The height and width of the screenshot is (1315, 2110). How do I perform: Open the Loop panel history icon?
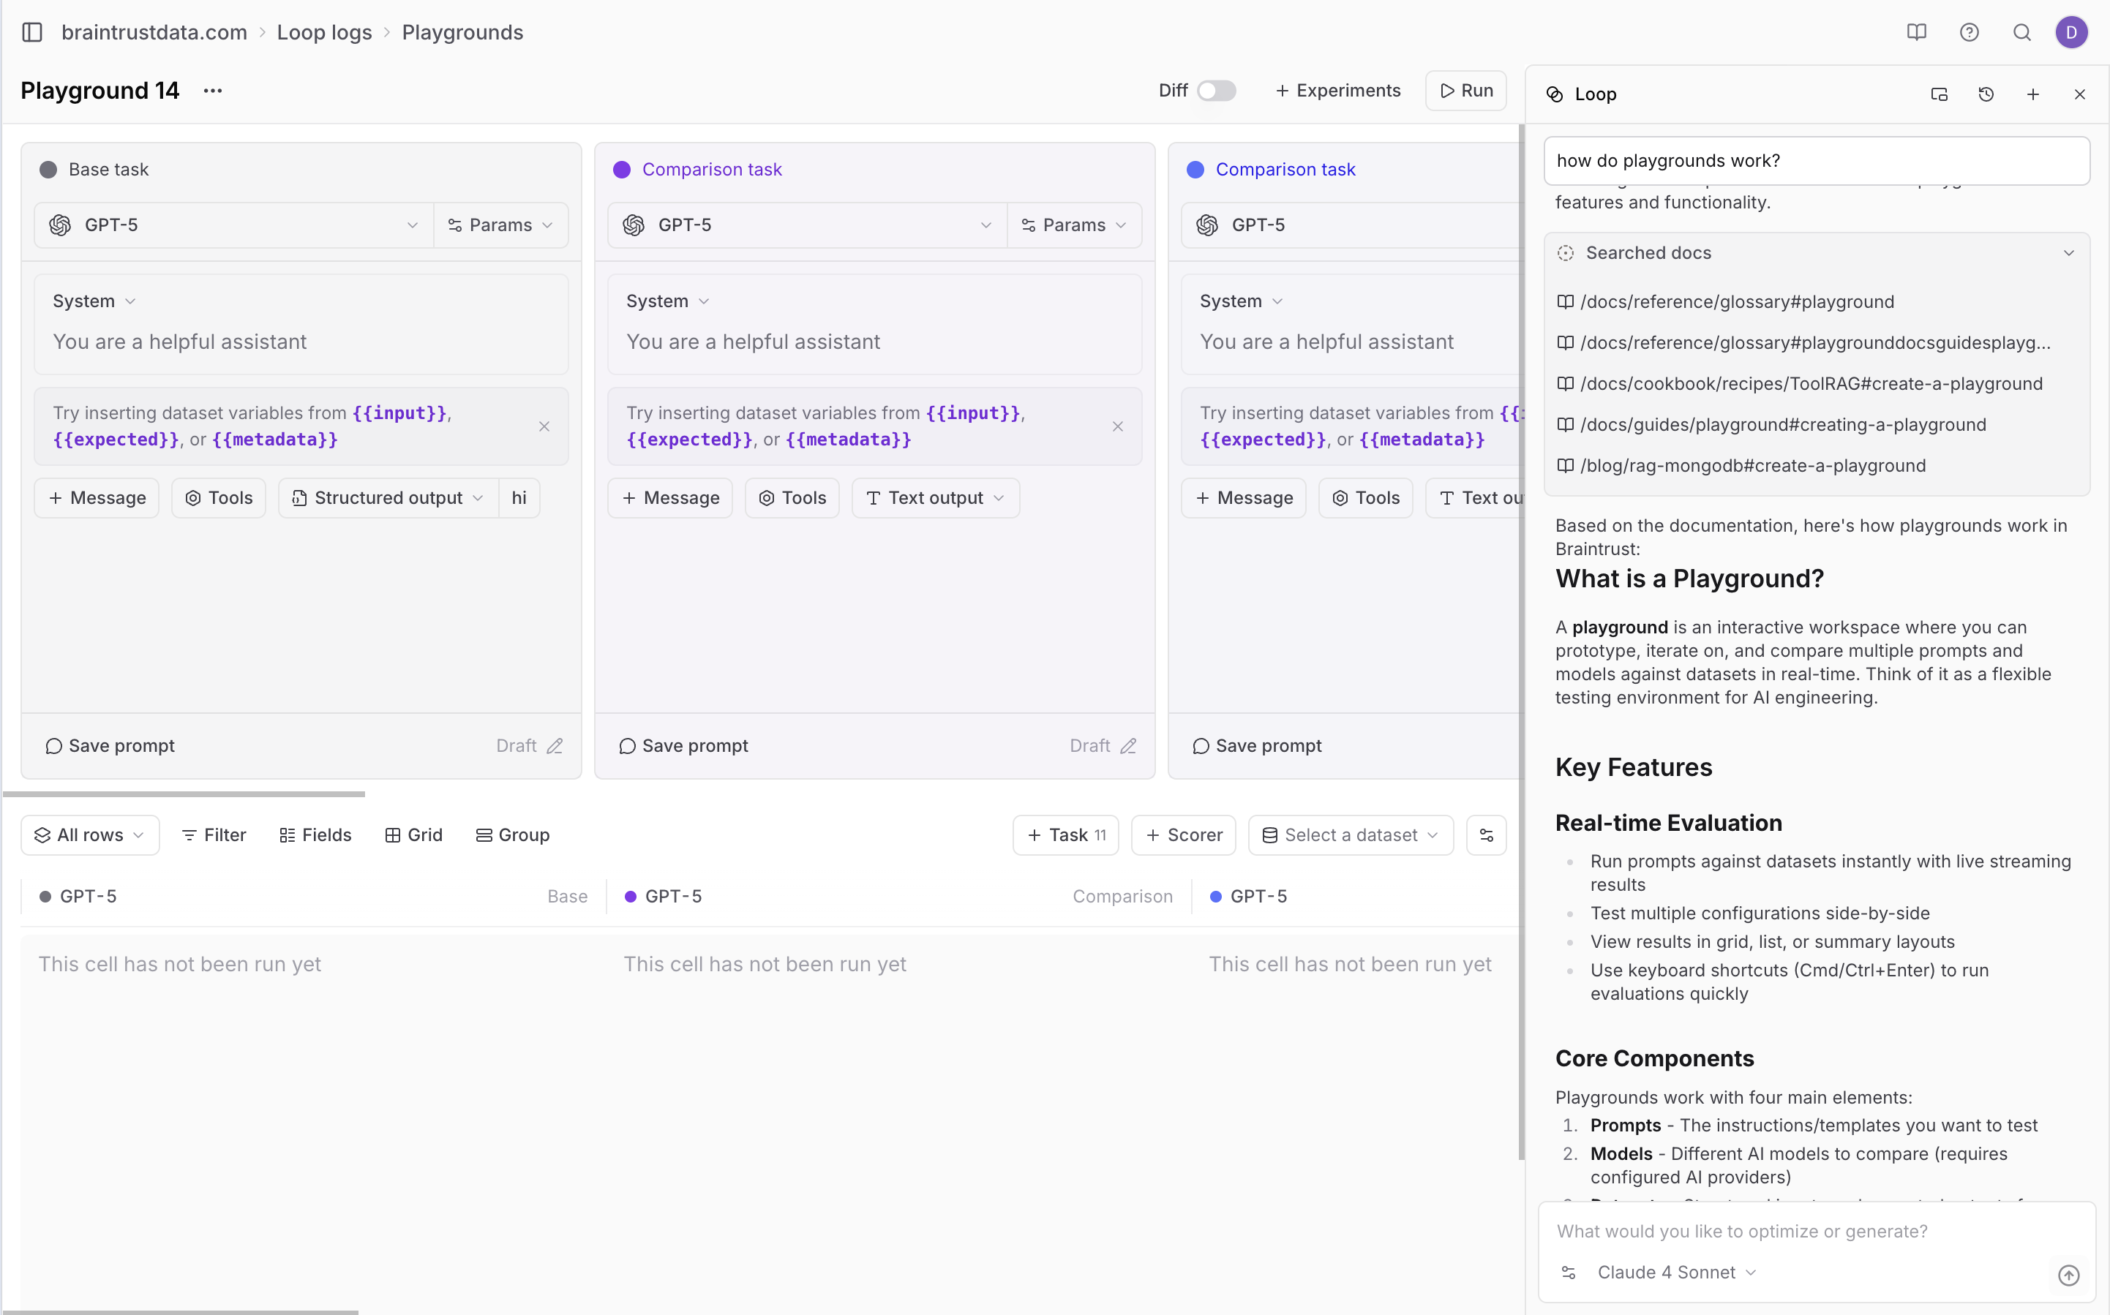pos(1986,94)
